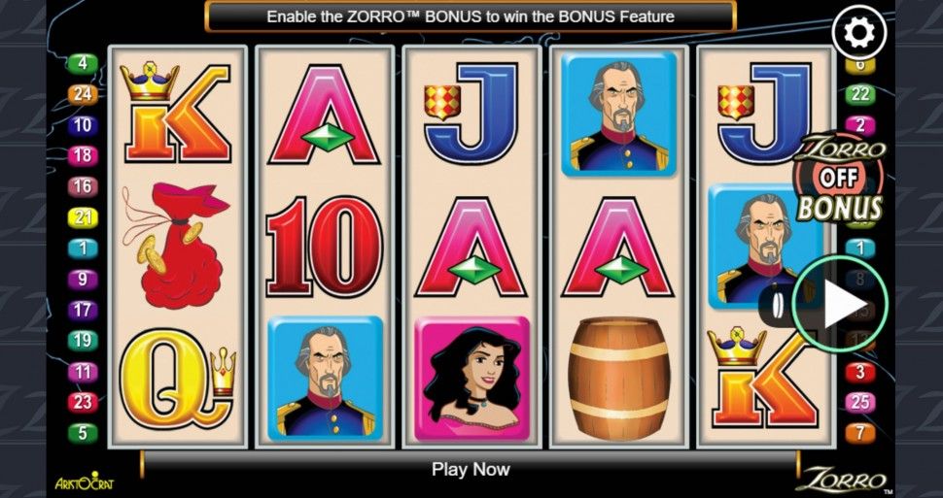Viewport: 943px width, 498px height.
Task: Select payline number 17 marker
Action: point(83,310)
